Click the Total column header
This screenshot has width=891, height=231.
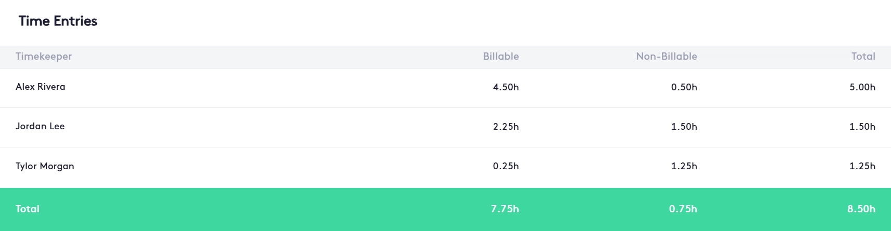coord(863,57)
